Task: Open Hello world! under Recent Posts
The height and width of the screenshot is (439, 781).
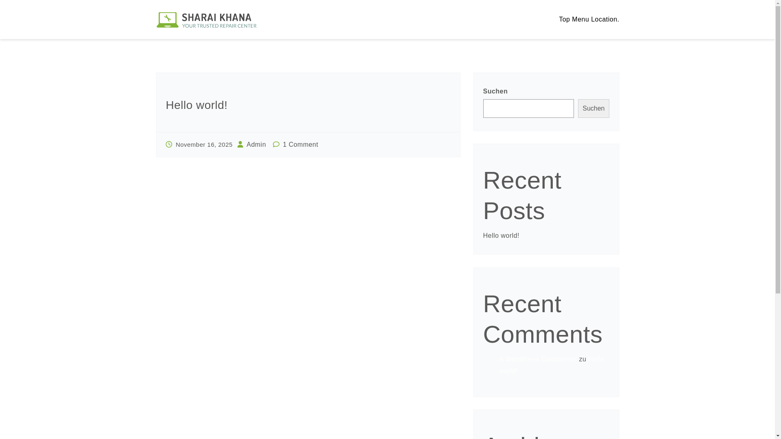Action: [x=501, y=236]
